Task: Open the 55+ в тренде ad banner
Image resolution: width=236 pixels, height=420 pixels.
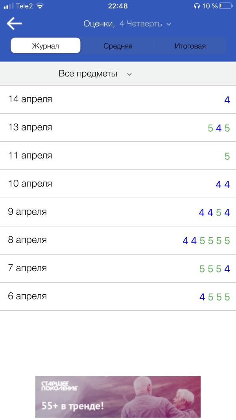Action: [118, 397]
